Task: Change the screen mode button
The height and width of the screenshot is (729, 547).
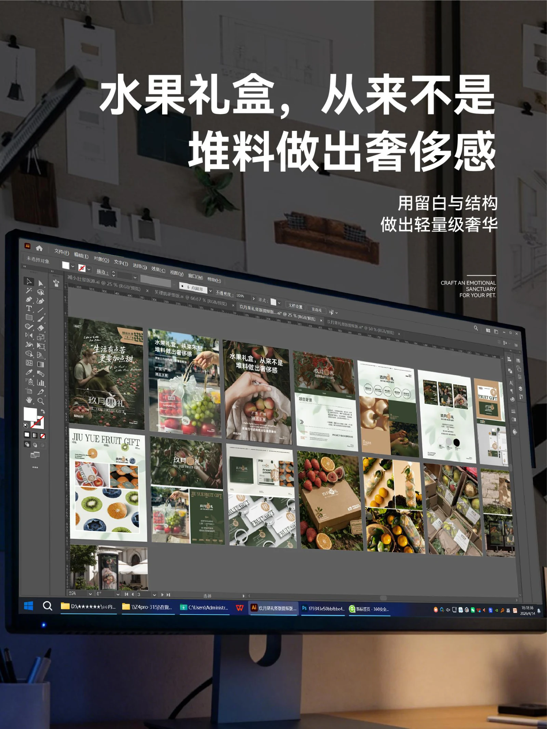Action: click(35, 455)
